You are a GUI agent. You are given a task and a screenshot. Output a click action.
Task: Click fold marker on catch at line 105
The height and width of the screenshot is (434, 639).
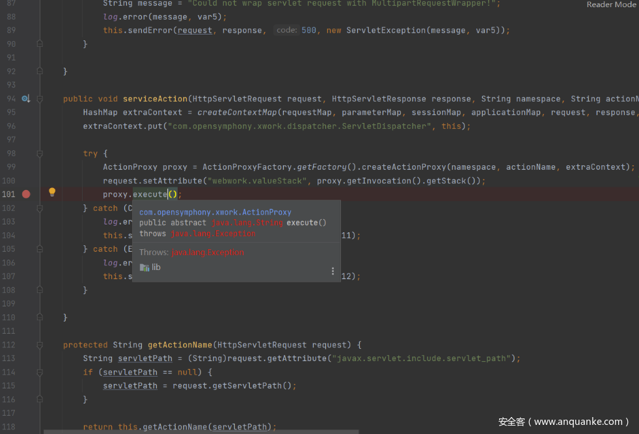coord(40,249)
